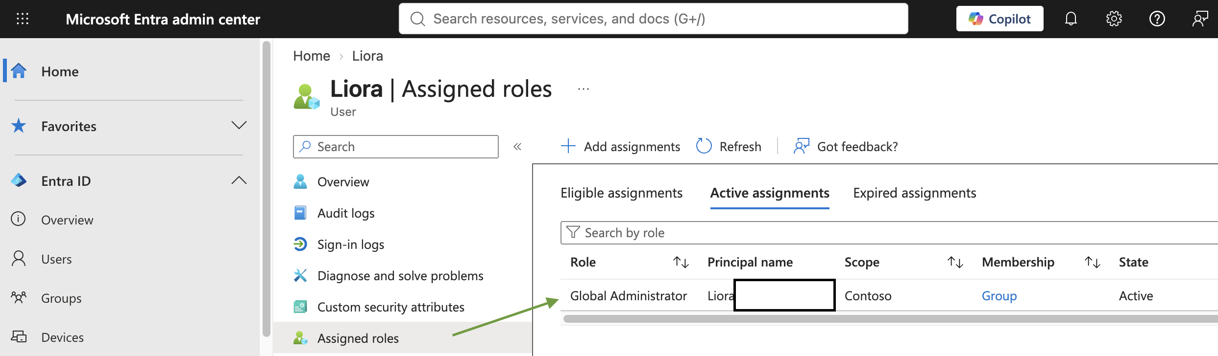Refresh the role assignments list
Image resolution: width=1218 pixels, height=356 pixels.
(729, 147)
